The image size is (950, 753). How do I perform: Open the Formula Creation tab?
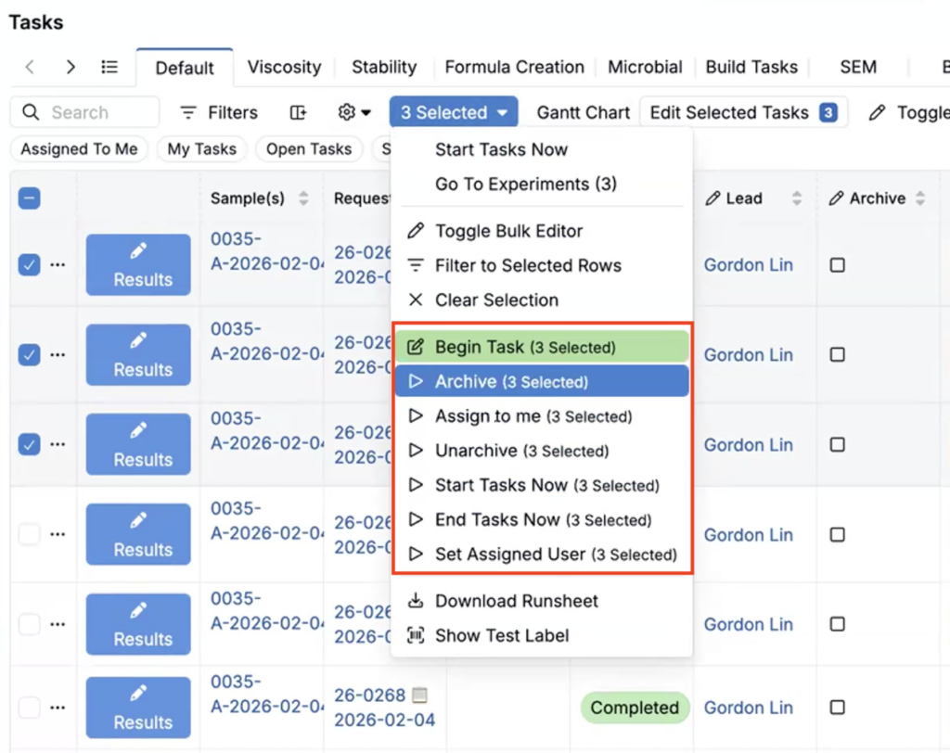coord(514,67)
